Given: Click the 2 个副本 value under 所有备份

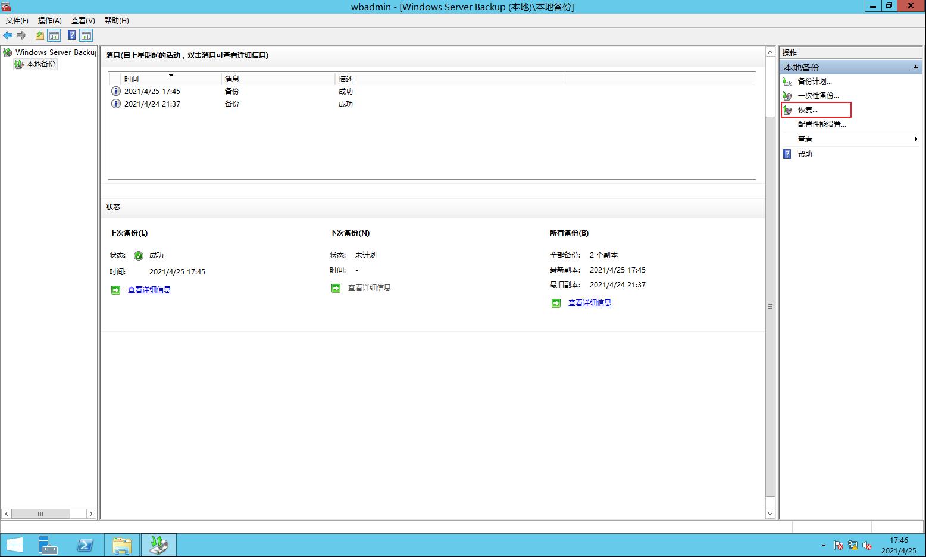Looking at the screenshot, I should (x=603, y=255).
